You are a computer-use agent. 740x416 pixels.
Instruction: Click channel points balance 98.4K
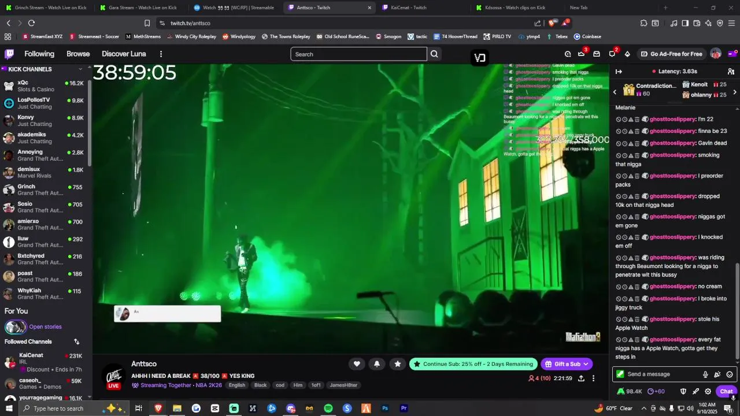click(630, 391)
